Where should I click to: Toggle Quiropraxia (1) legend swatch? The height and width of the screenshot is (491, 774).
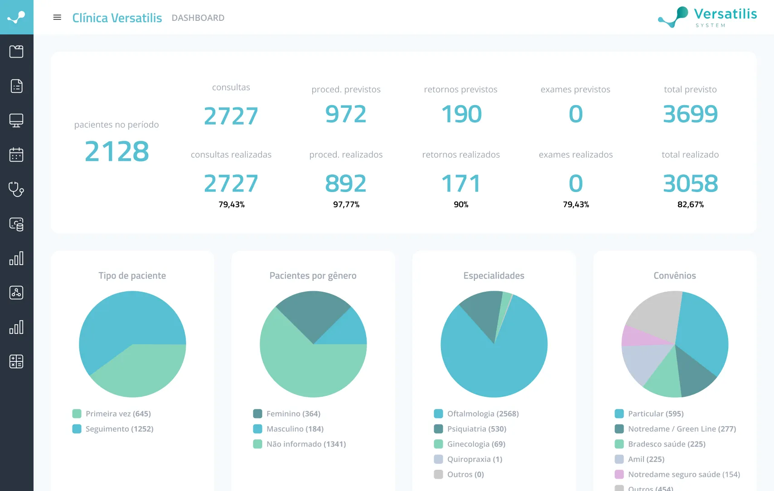pyautogui.click(x=438, y=459)
